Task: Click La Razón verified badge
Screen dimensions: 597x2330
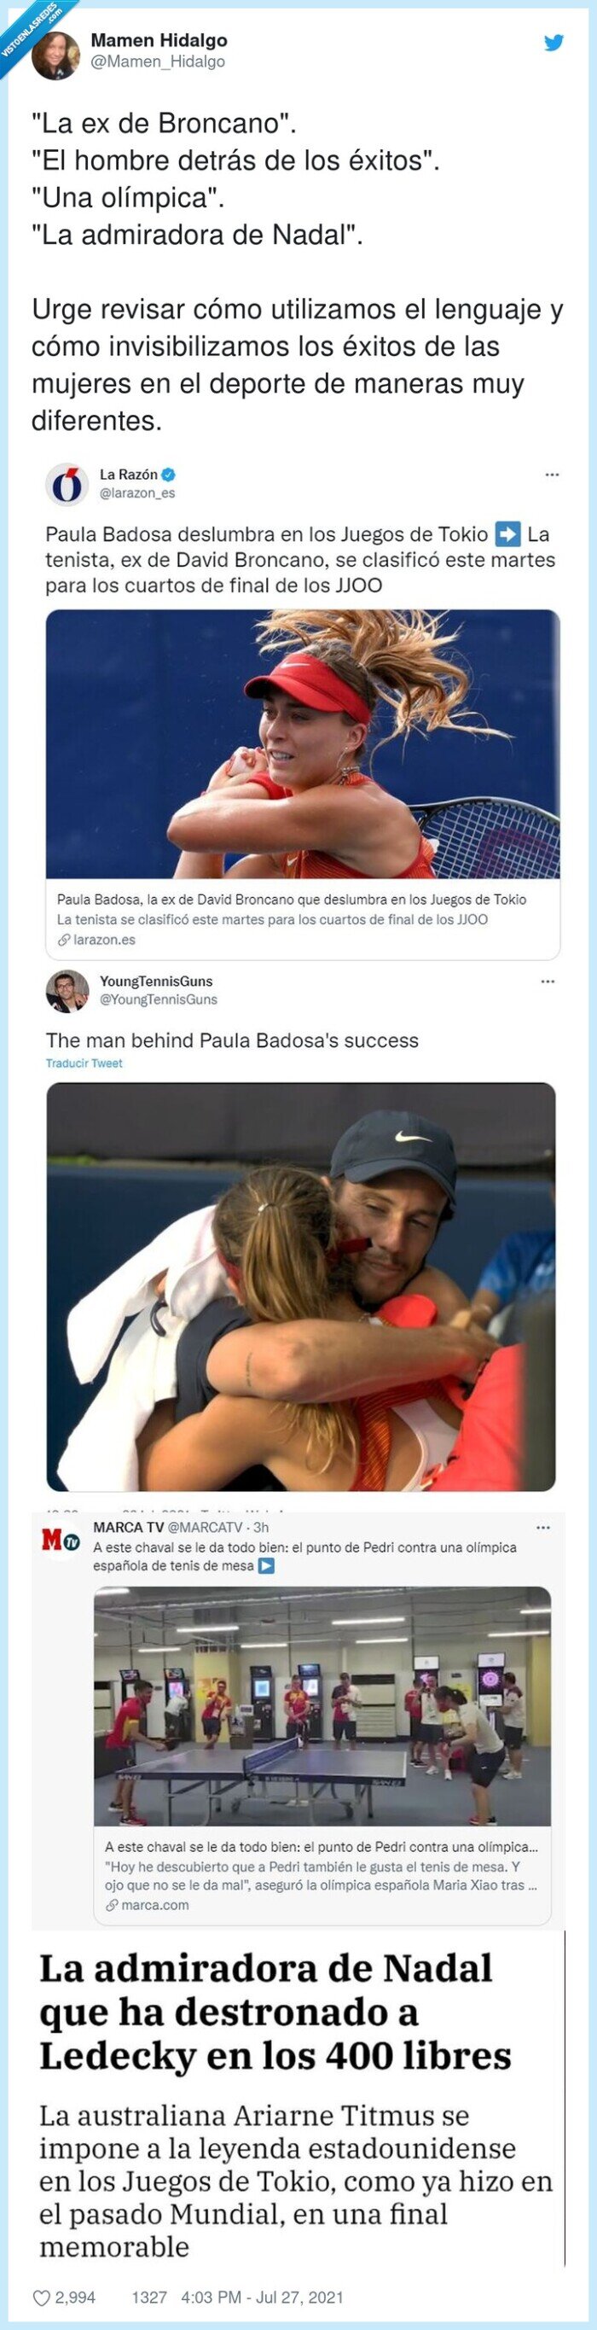Action: (x=168, y=475)
